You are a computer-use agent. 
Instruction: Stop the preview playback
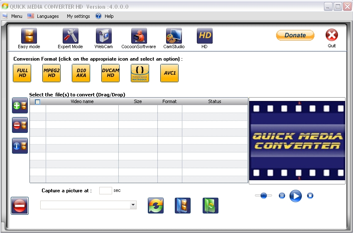(x=310, y=196)
